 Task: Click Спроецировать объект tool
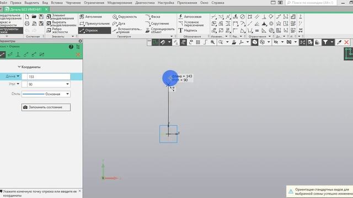pos(160,30)
